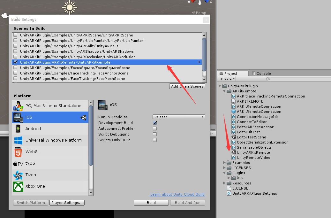Click the Build button
Screen dimensions: 331x218
[151, 203]
